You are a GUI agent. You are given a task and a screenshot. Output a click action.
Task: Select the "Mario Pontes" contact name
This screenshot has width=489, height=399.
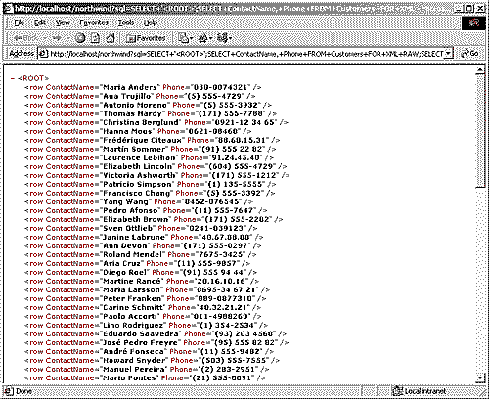tap(129, 377)
